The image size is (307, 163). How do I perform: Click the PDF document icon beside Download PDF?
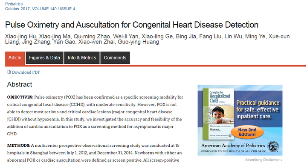9,72
